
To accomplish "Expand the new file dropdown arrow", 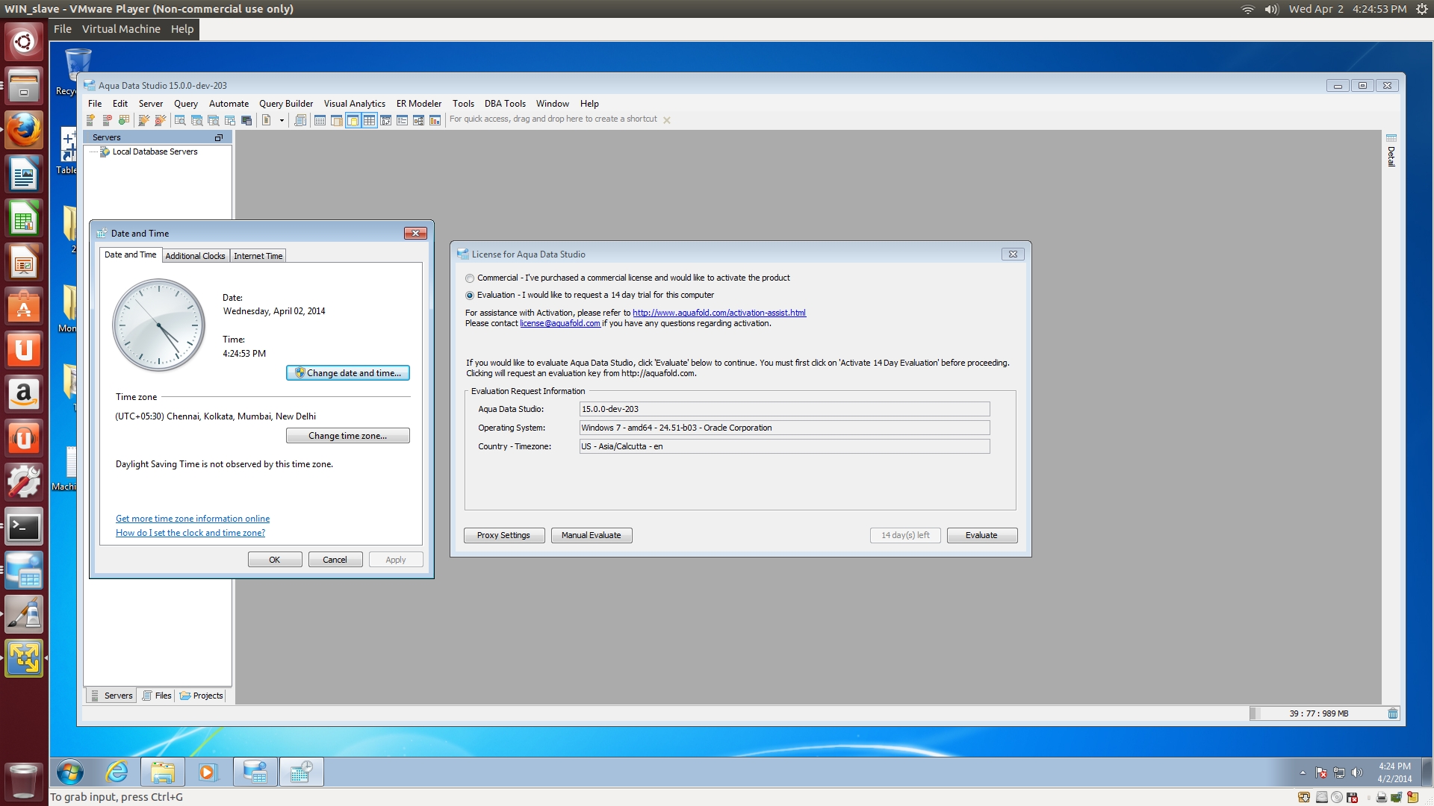I will pos(282,120).
